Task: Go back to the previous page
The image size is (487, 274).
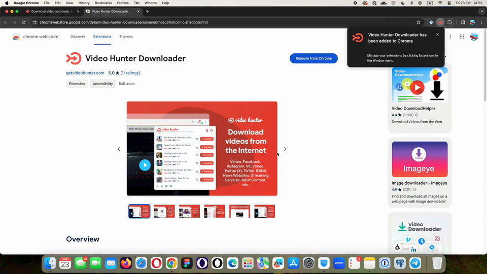Action: [6, 22]
